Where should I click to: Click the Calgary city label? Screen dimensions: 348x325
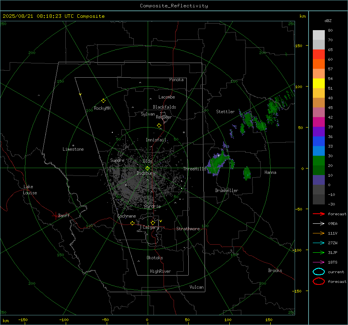(151, 227)
